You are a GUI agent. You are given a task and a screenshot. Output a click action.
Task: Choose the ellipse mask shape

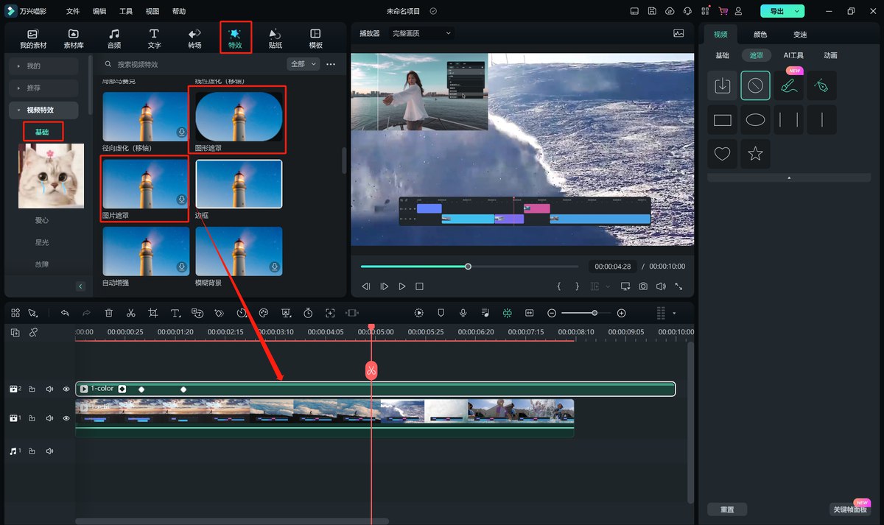(755, 120)
